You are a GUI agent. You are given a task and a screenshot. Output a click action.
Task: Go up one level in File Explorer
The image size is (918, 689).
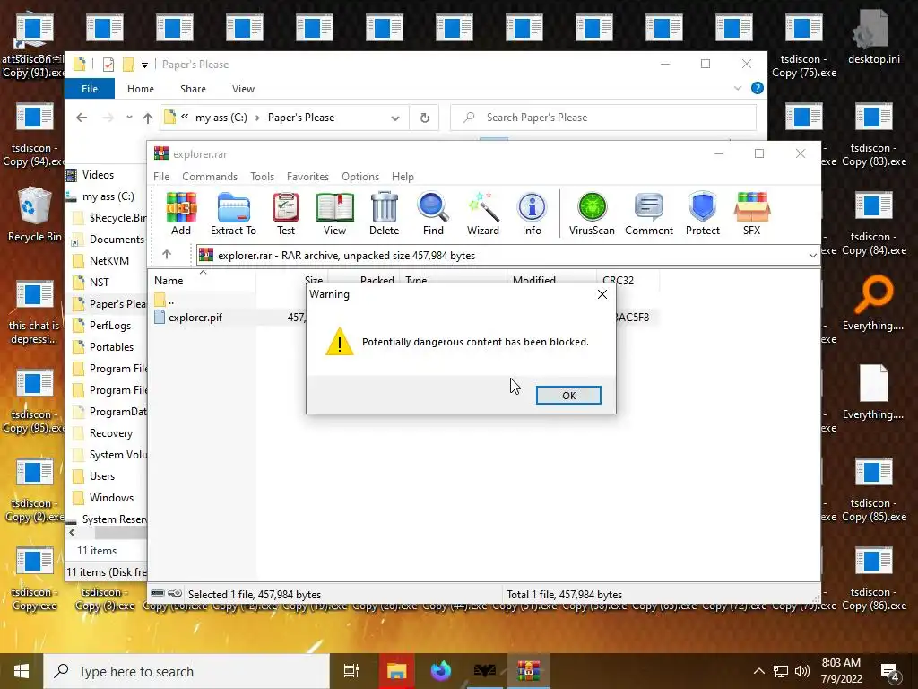pyautogui.click(x=148, y=118)
